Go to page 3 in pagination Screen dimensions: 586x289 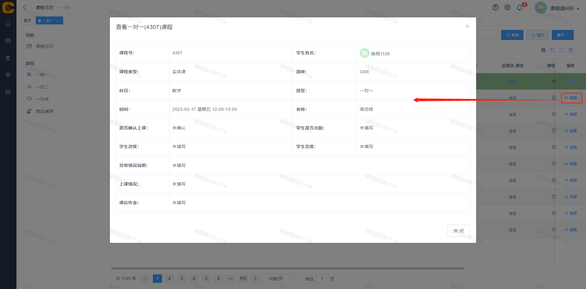(182, 278)
